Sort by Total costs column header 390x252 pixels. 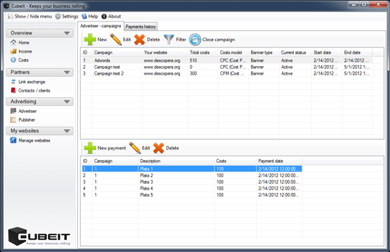point(203,53)
